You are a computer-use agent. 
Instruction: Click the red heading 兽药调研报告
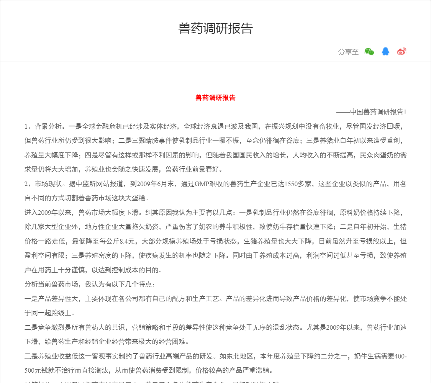tap(215, 98)
